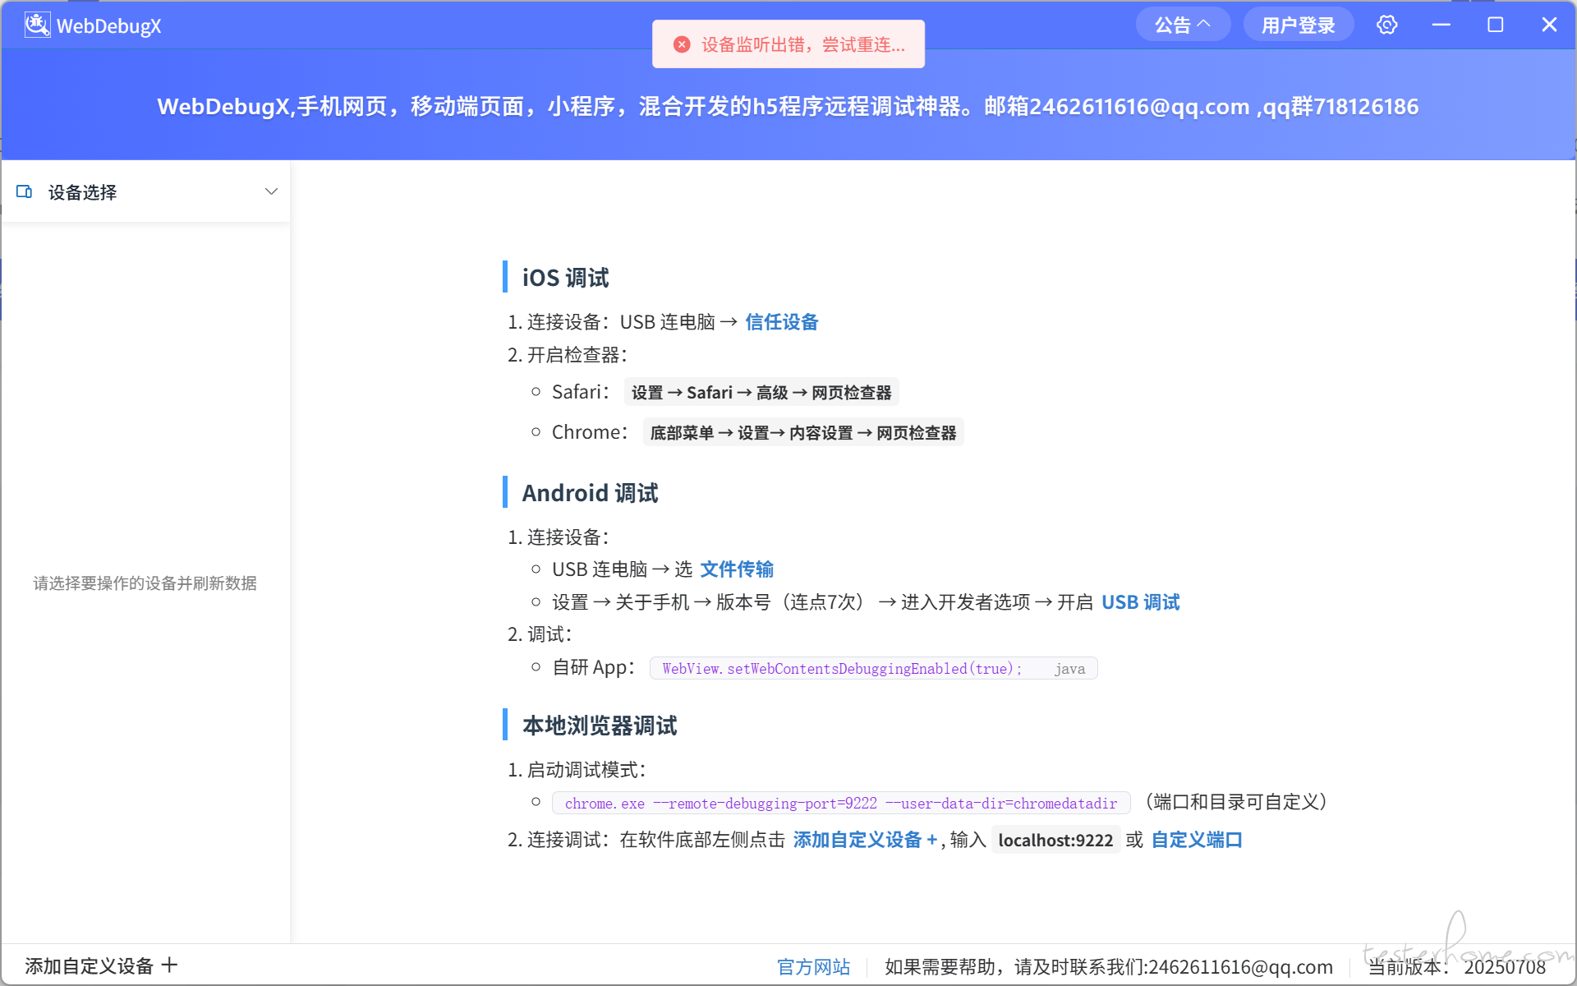Click the 用户登录 button
1577x986 pixels.
tap(1298, 25)
